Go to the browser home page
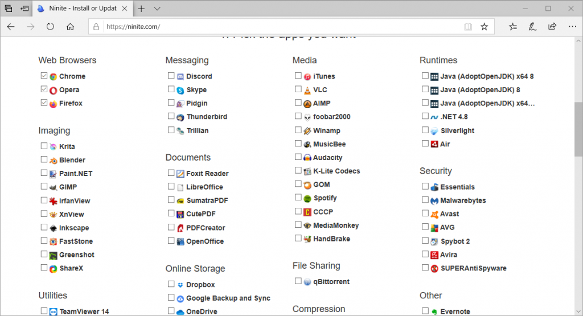 click(x=70, y=27)
